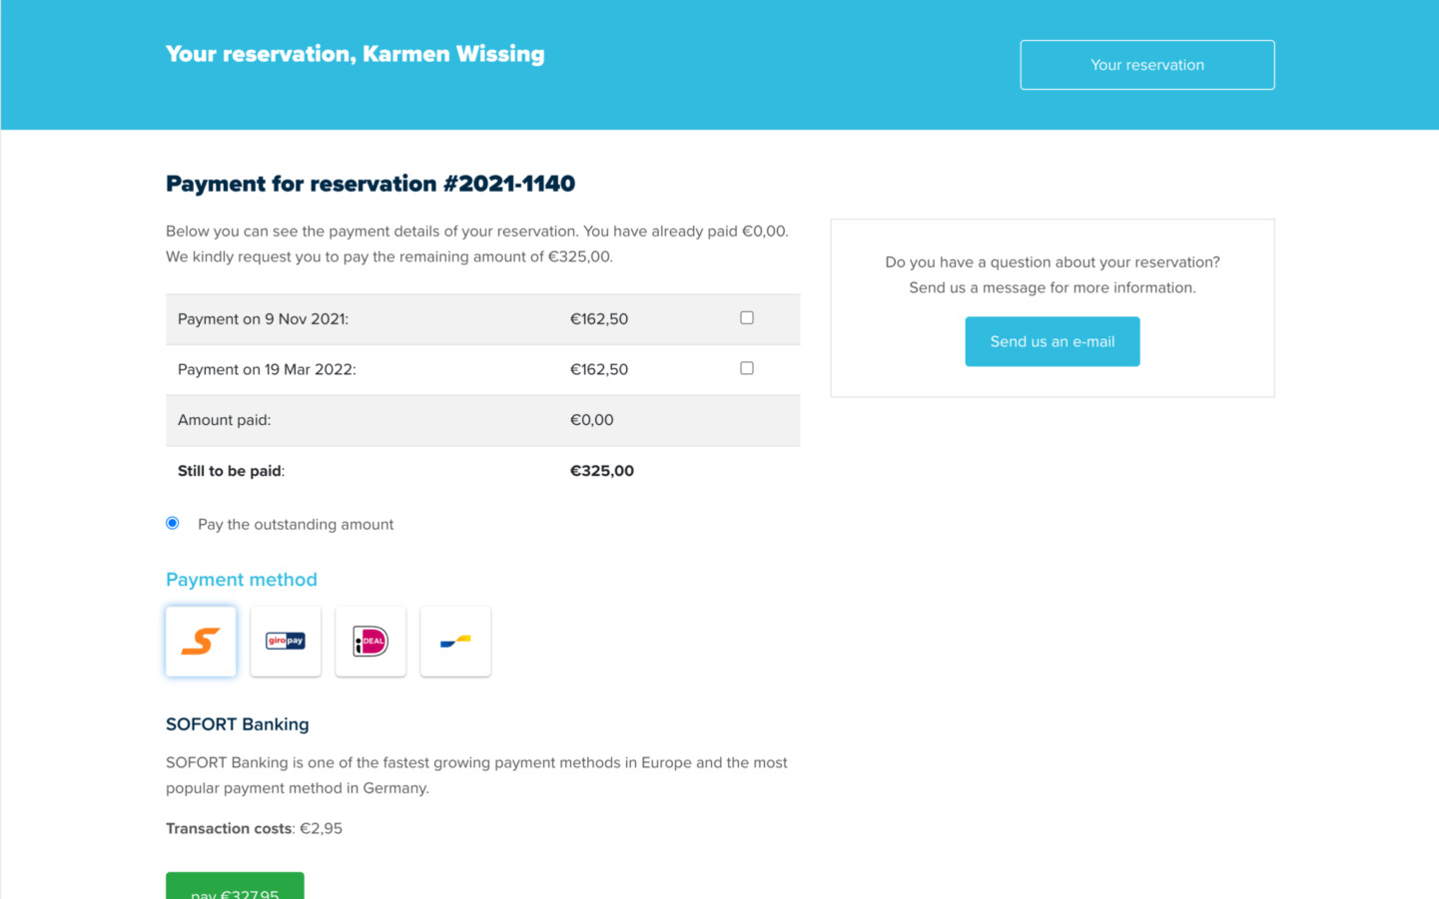Click the 'Your reservation, Karmen Wissing' title
Image resolution: width=1439 pixels, height=899 pixels.
pyautogui.click(x=355, y=54)
